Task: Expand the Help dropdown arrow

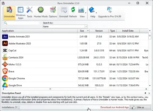Action: click(x=96, y=13)
